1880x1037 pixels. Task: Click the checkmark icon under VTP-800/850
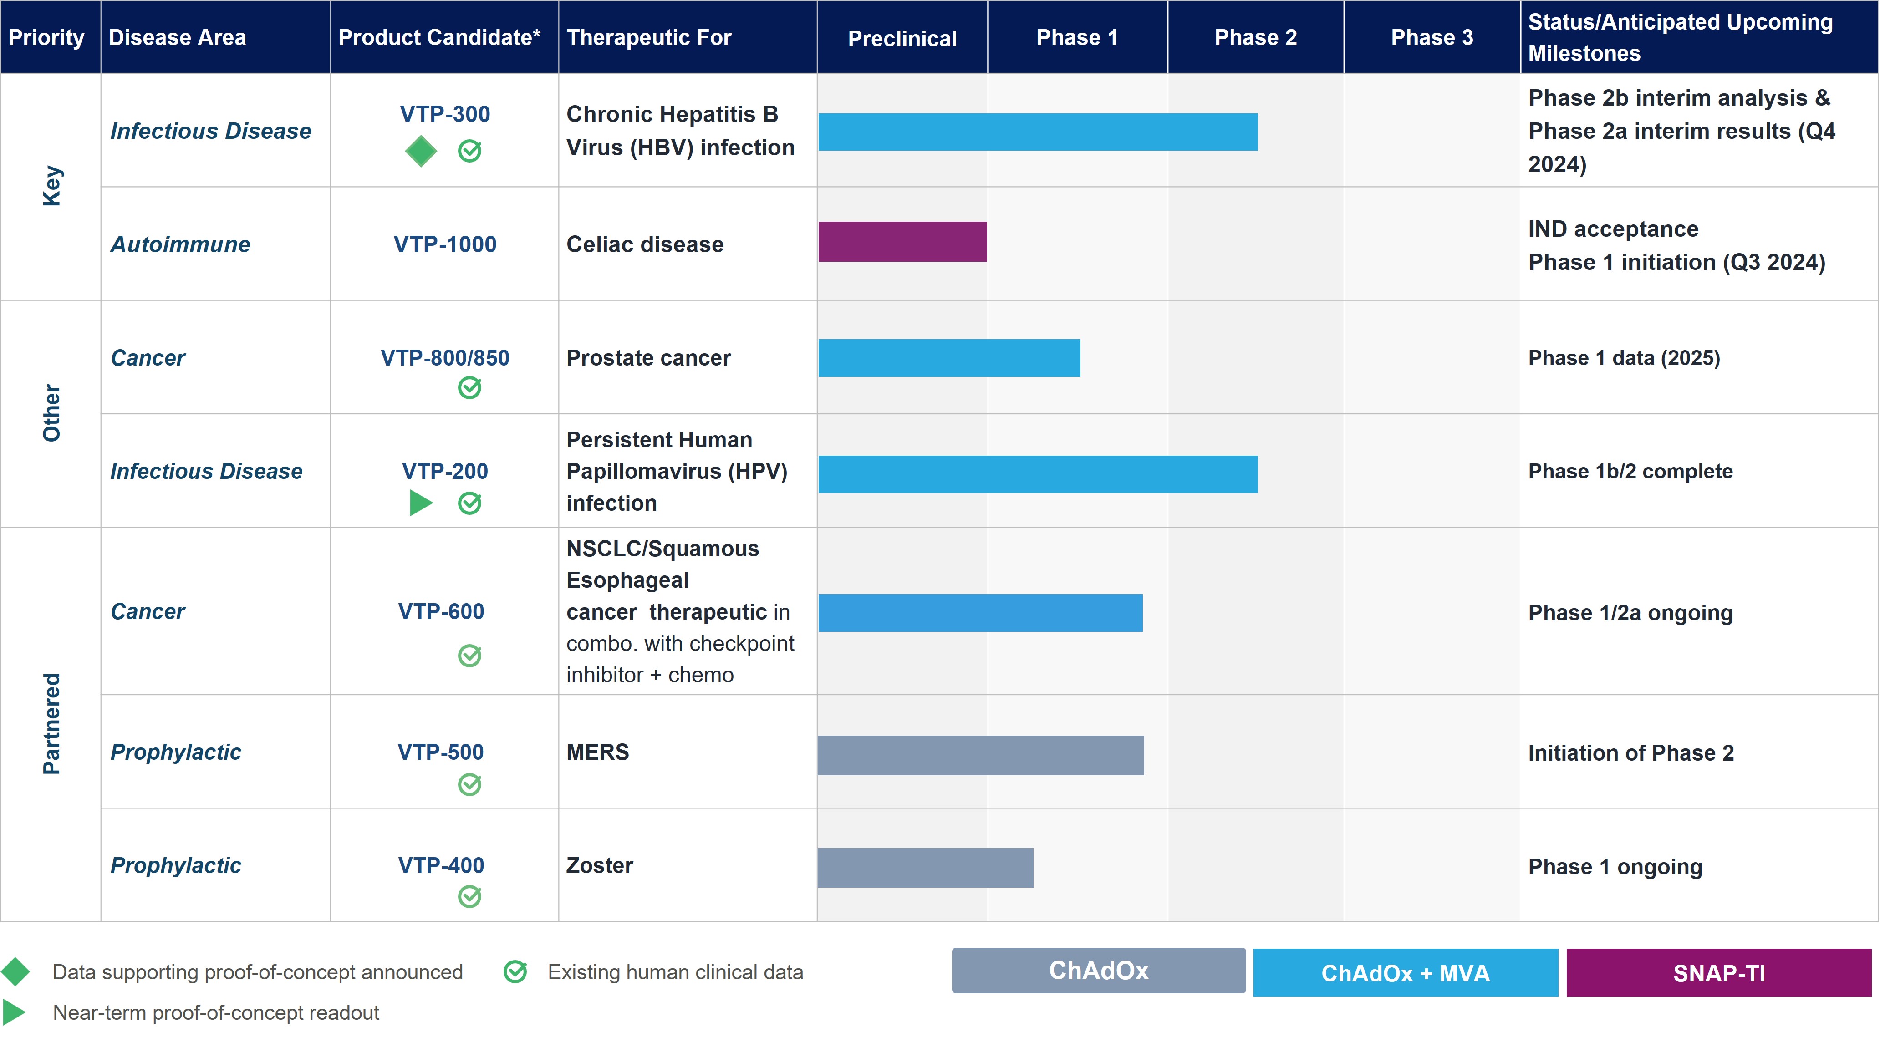point(469,387)
